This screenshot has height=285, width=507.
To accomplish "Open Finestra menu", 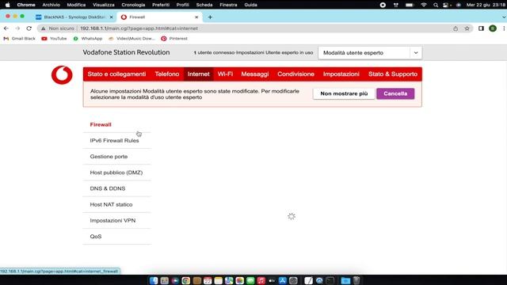I will tap(228, 5).
